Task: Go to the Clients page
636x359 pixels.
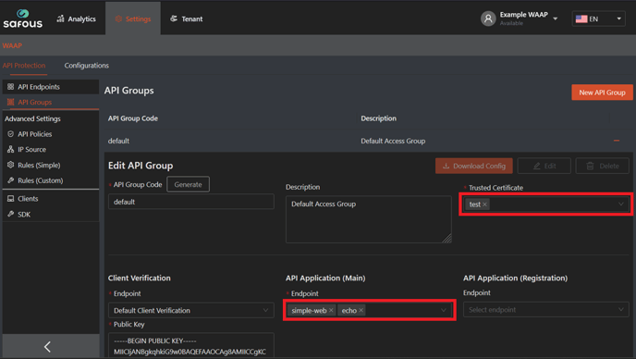Action: coord(28,199)
